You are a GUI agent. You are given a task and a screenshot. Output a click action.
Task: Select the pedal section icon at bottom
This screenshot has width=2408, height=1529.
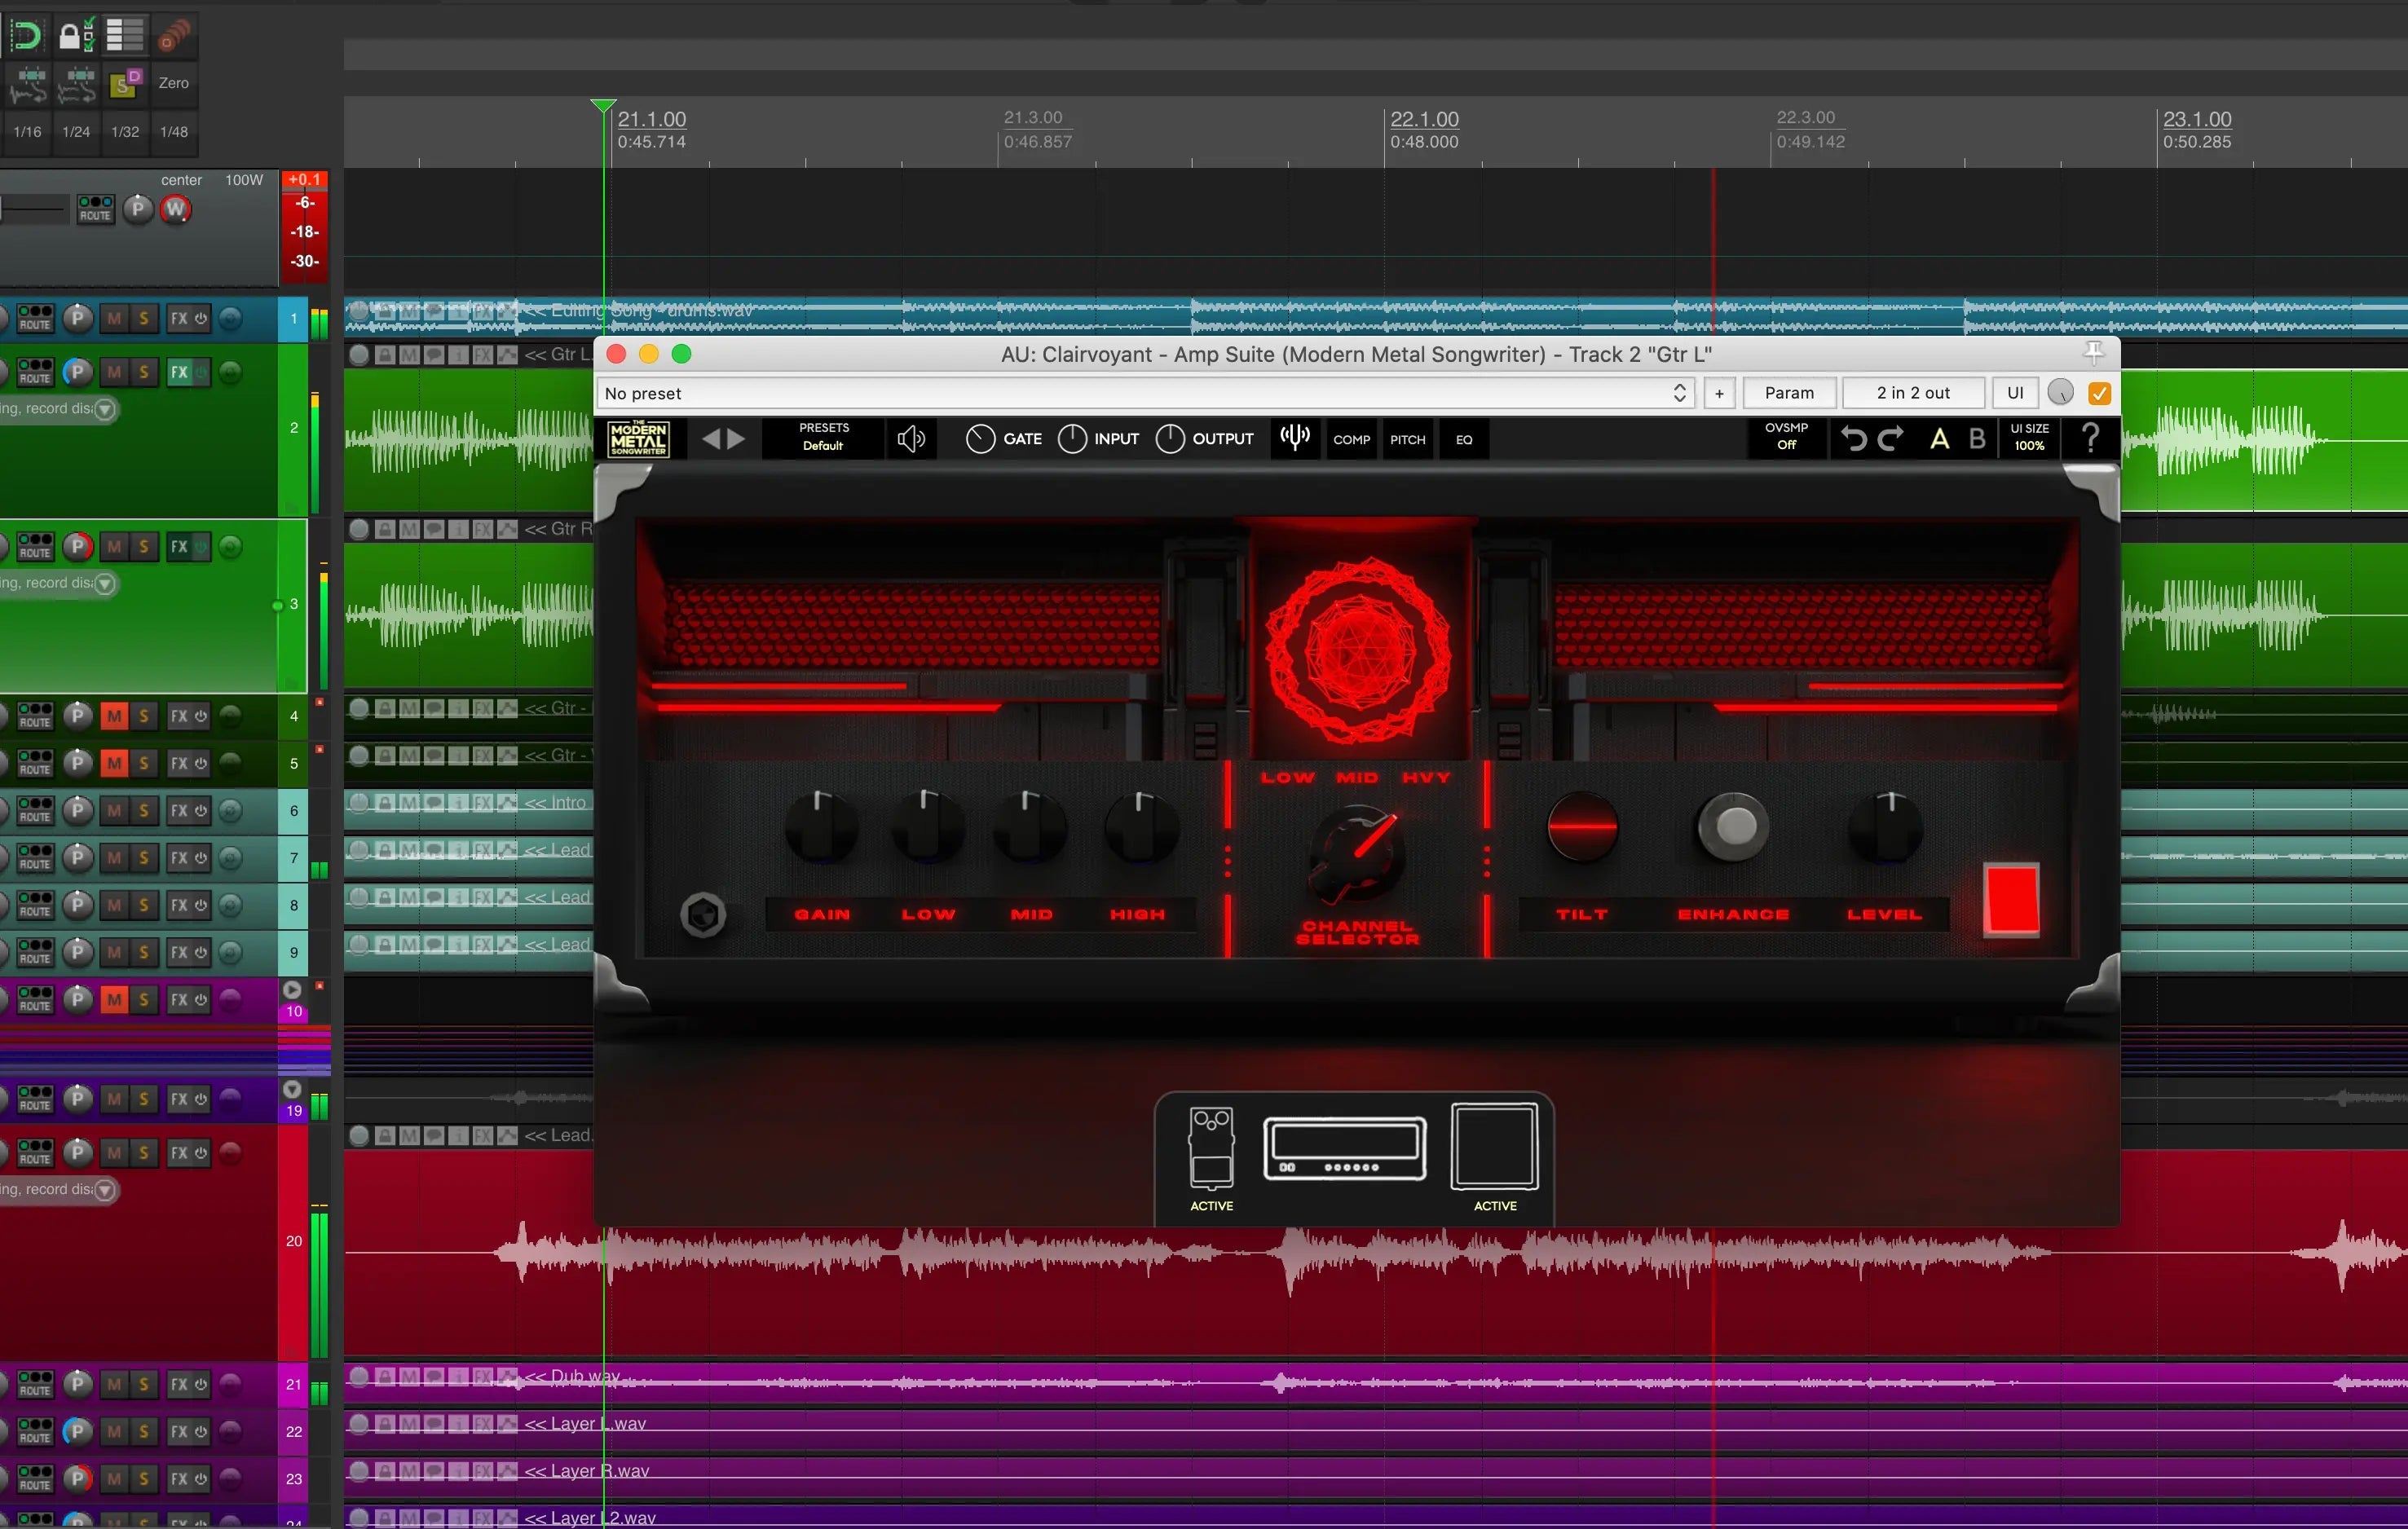1211,1148
